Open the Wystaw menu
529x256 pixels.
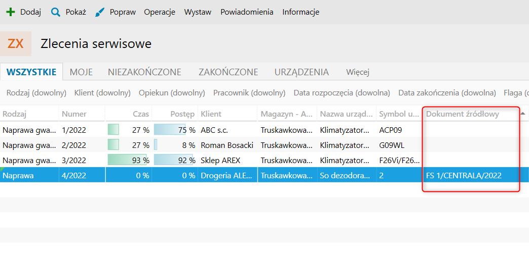coord(198,12)
